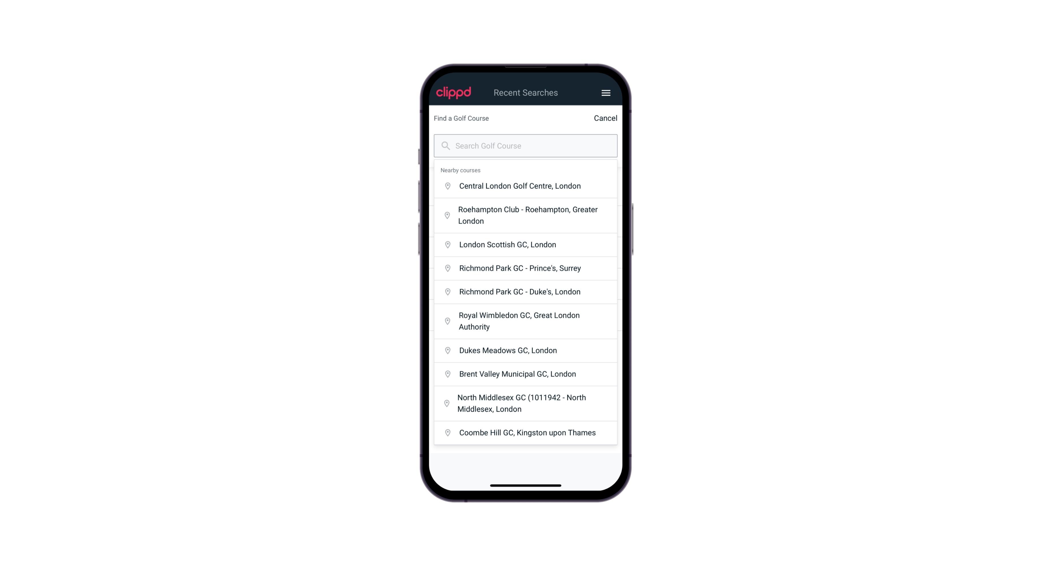This screenshot has width=1052, height=566.
Task: Select Richmond Park GC - Prince's, Surrey
Action: 525,268
